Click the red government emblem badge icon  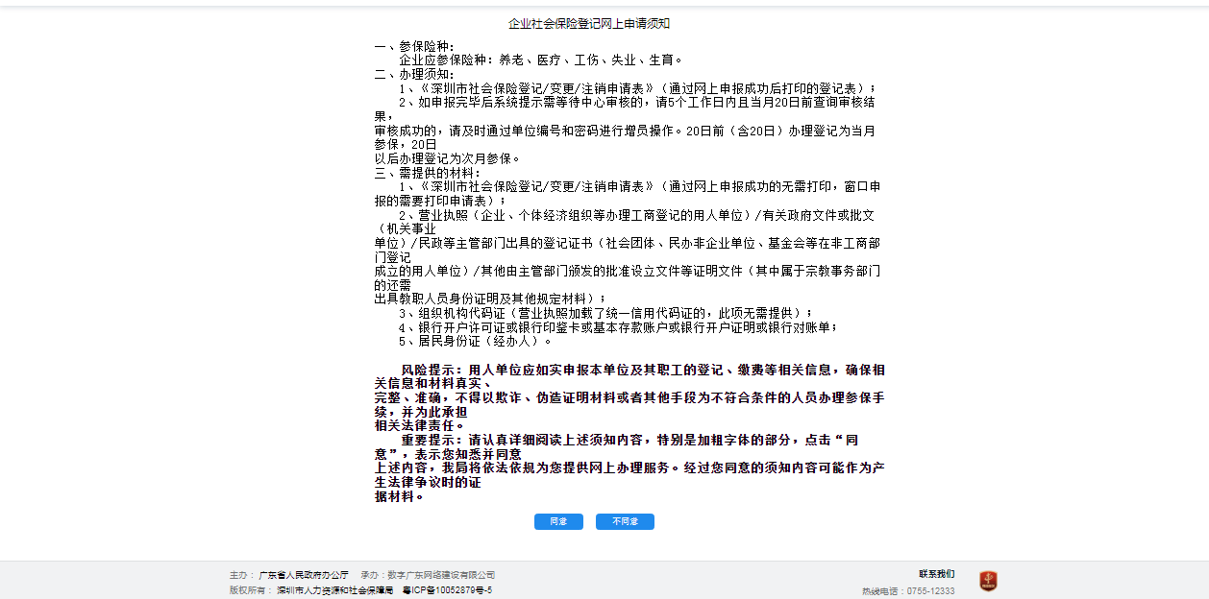988,581
